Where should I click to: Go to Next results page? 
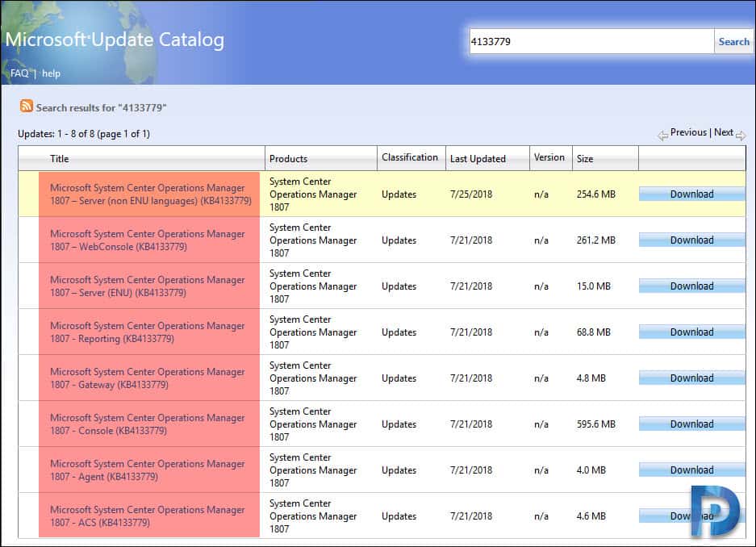[724, 132]
